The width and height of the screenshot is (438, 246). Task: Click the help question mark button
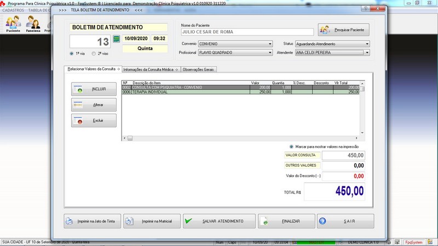(365, 9)
